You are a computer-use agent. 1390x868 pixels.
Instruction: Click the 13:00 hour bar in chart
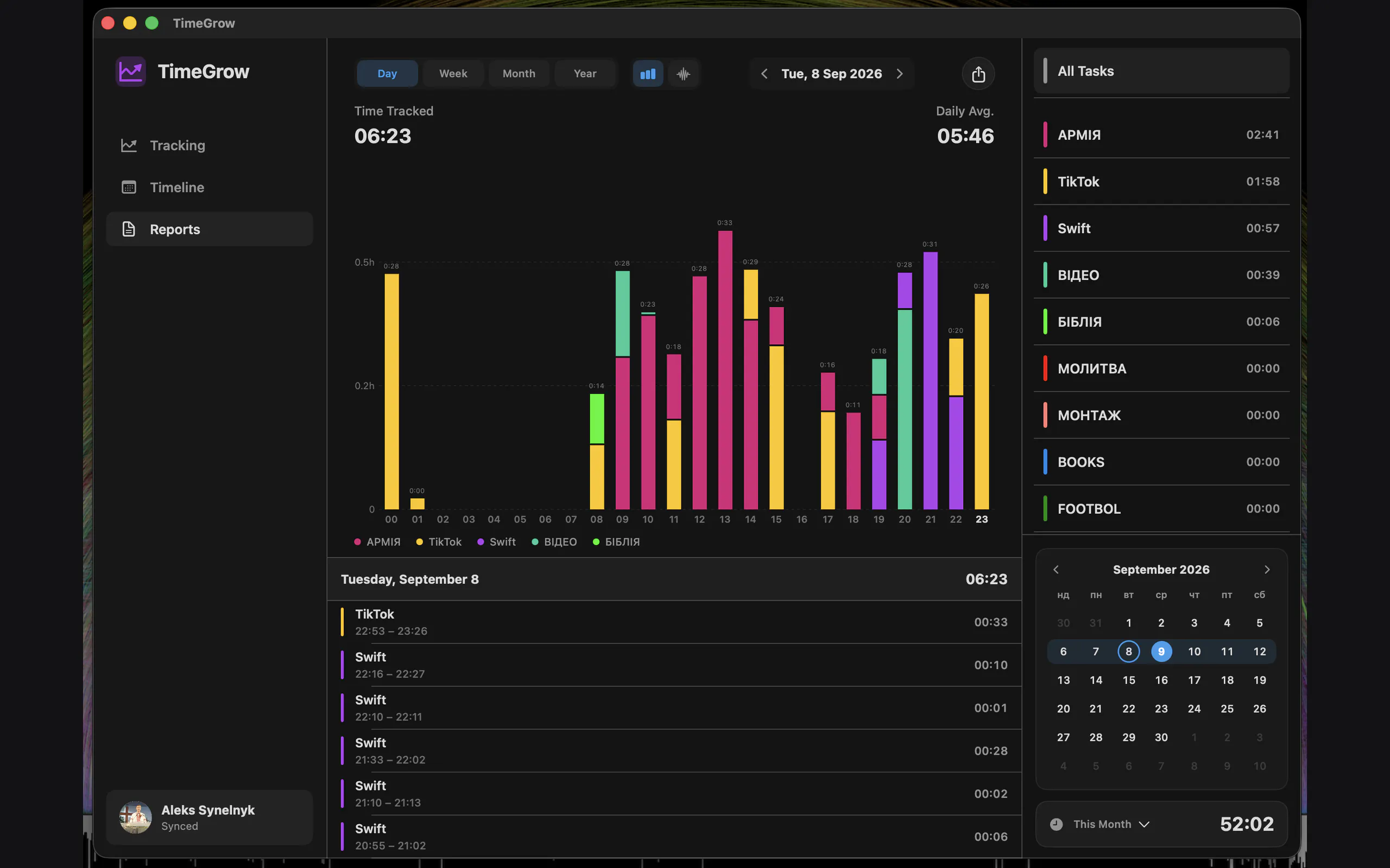(725, 369)
